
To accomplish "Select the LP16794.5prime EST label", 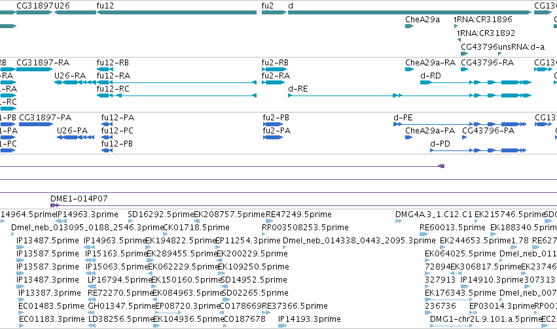I will tap(120, 281).
